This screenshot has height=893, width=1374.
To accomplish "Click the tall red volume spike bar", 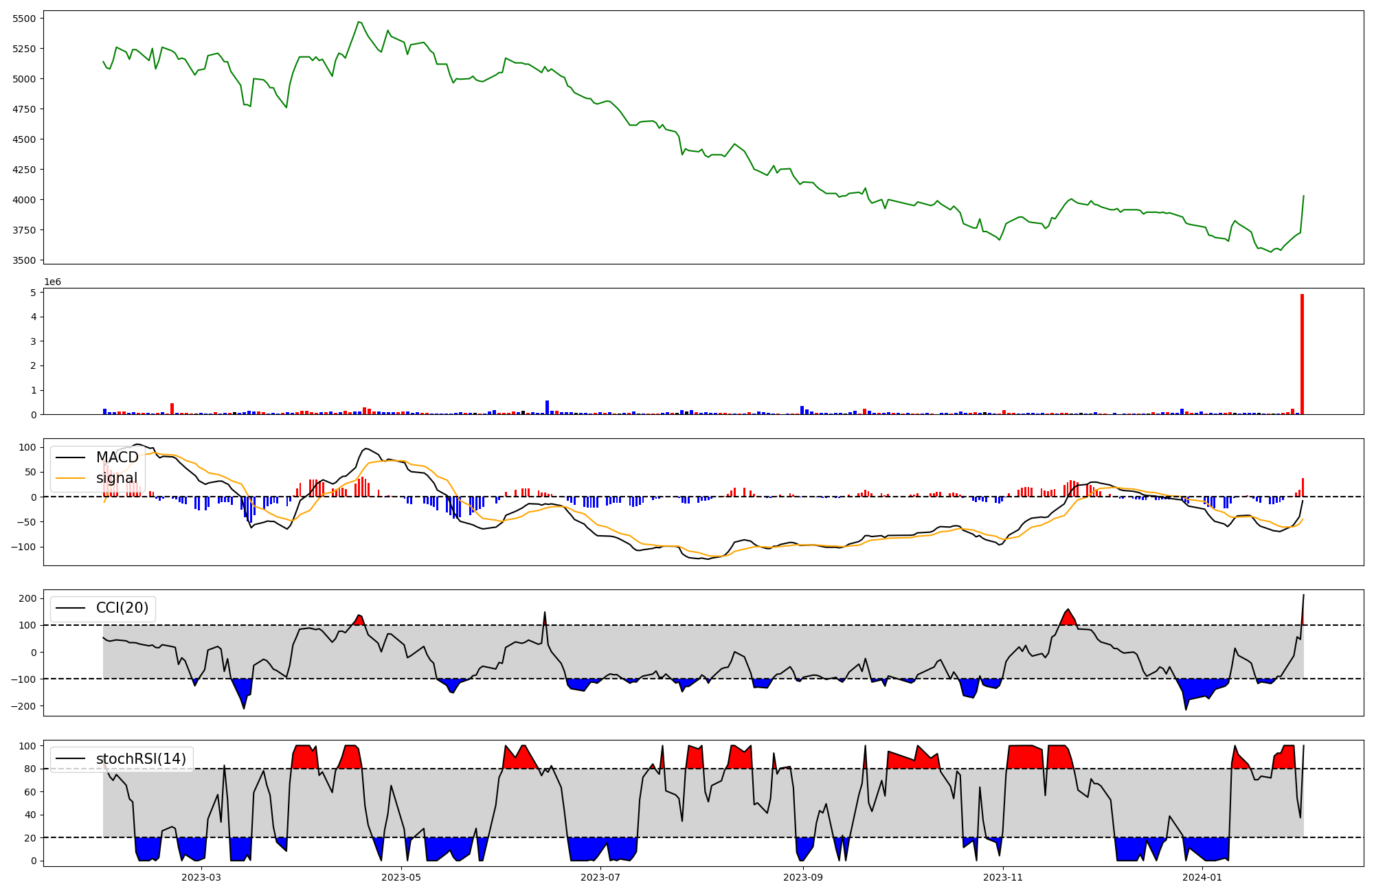I will [1302, 354].
